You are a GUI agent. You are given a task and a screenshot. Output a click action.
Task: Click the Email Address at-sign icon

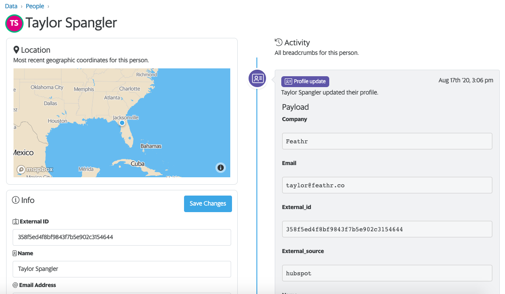pos(15,285)
